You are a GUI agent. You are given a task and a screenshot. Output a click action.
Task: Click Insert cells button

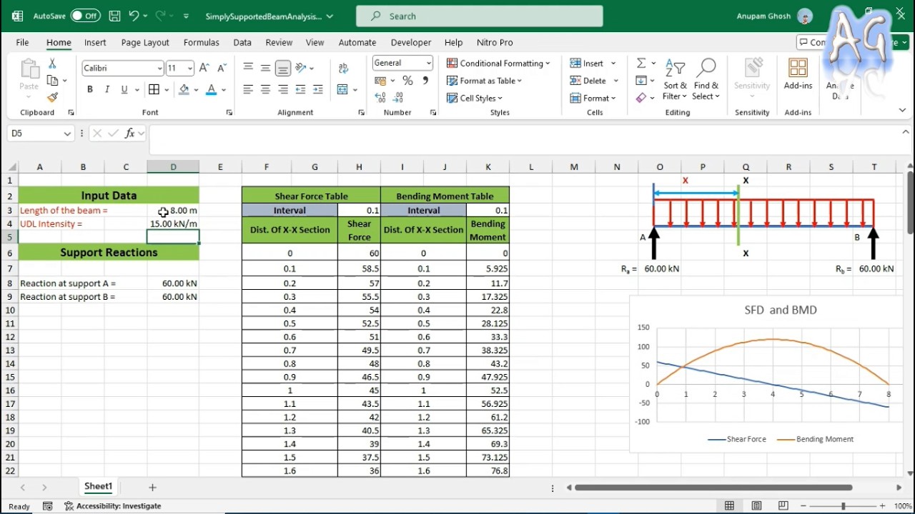point(593,63)
